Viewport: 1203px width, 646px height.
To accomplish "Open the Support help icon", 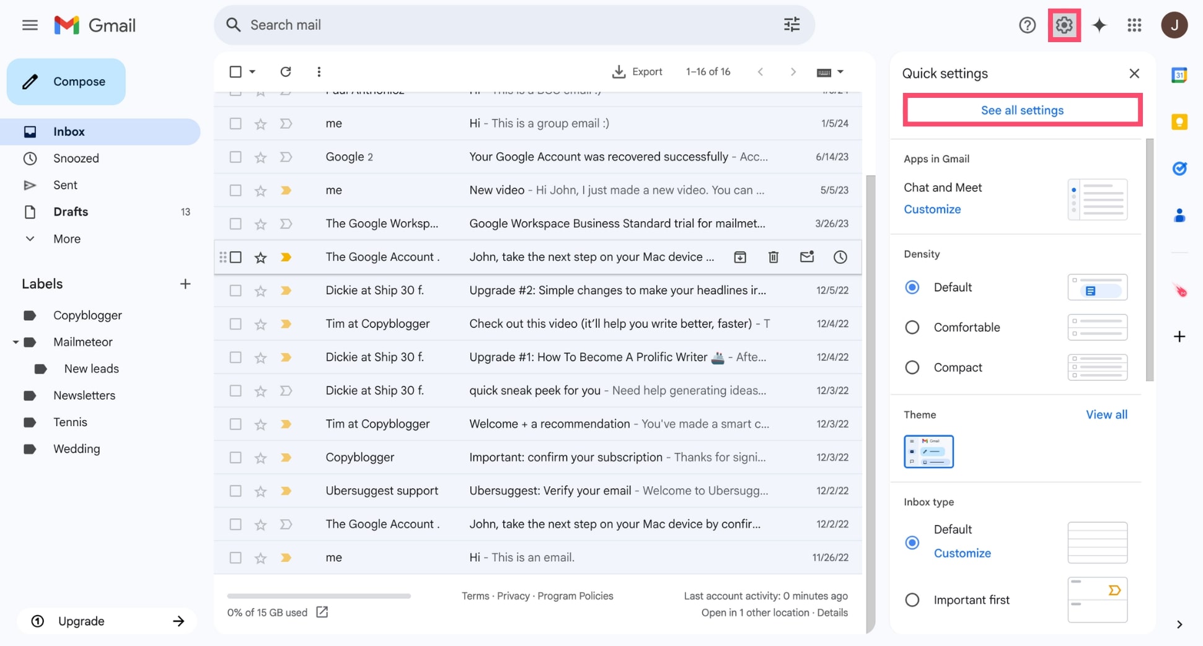I will tap(1027, 25).
